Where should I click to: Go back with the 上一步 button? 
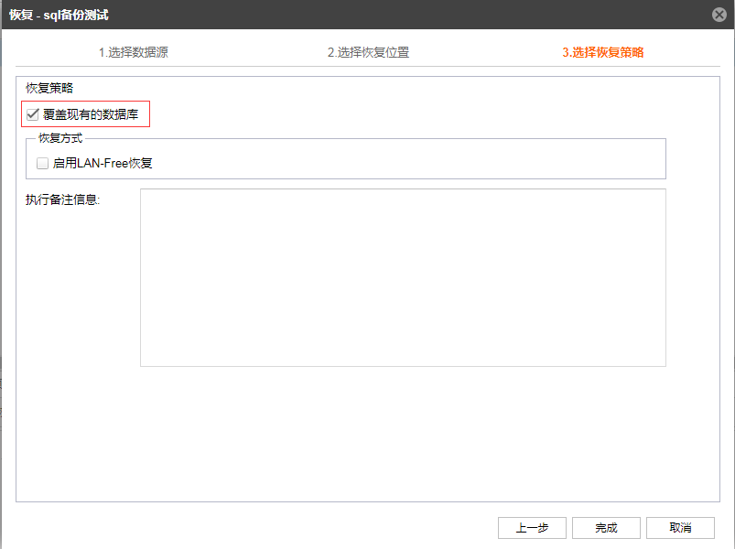532,528
